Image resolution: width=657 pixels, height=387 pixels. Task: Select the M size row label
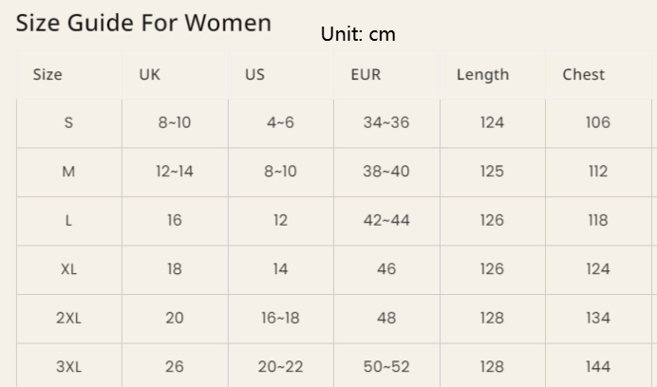click(68, 172)
